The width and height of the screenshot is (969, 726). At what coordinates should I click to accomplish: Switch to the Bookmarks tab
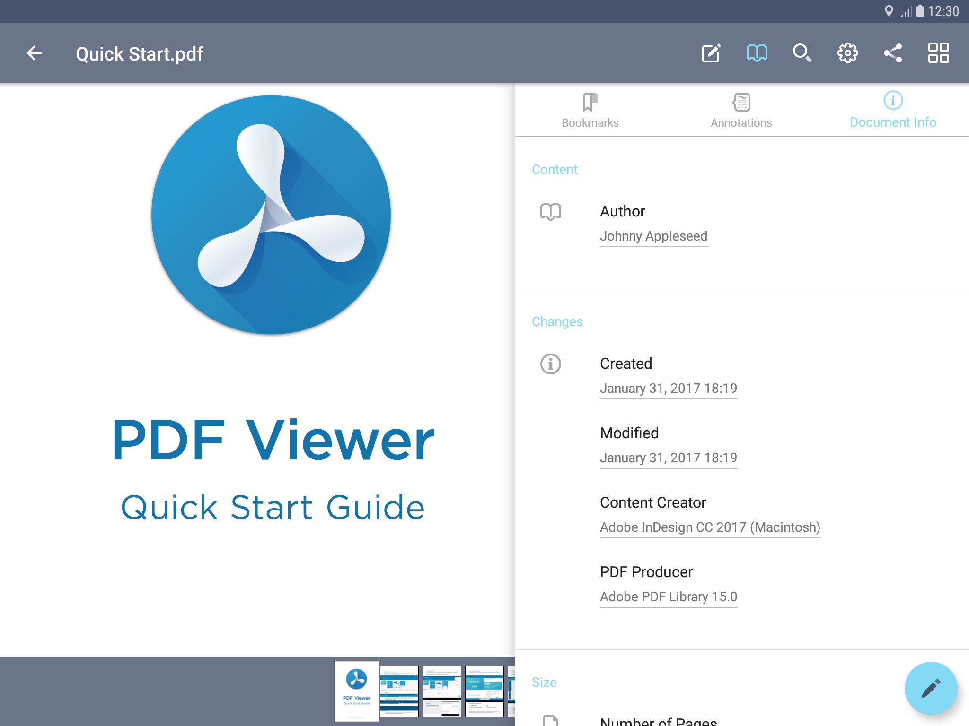coord(590,111)
